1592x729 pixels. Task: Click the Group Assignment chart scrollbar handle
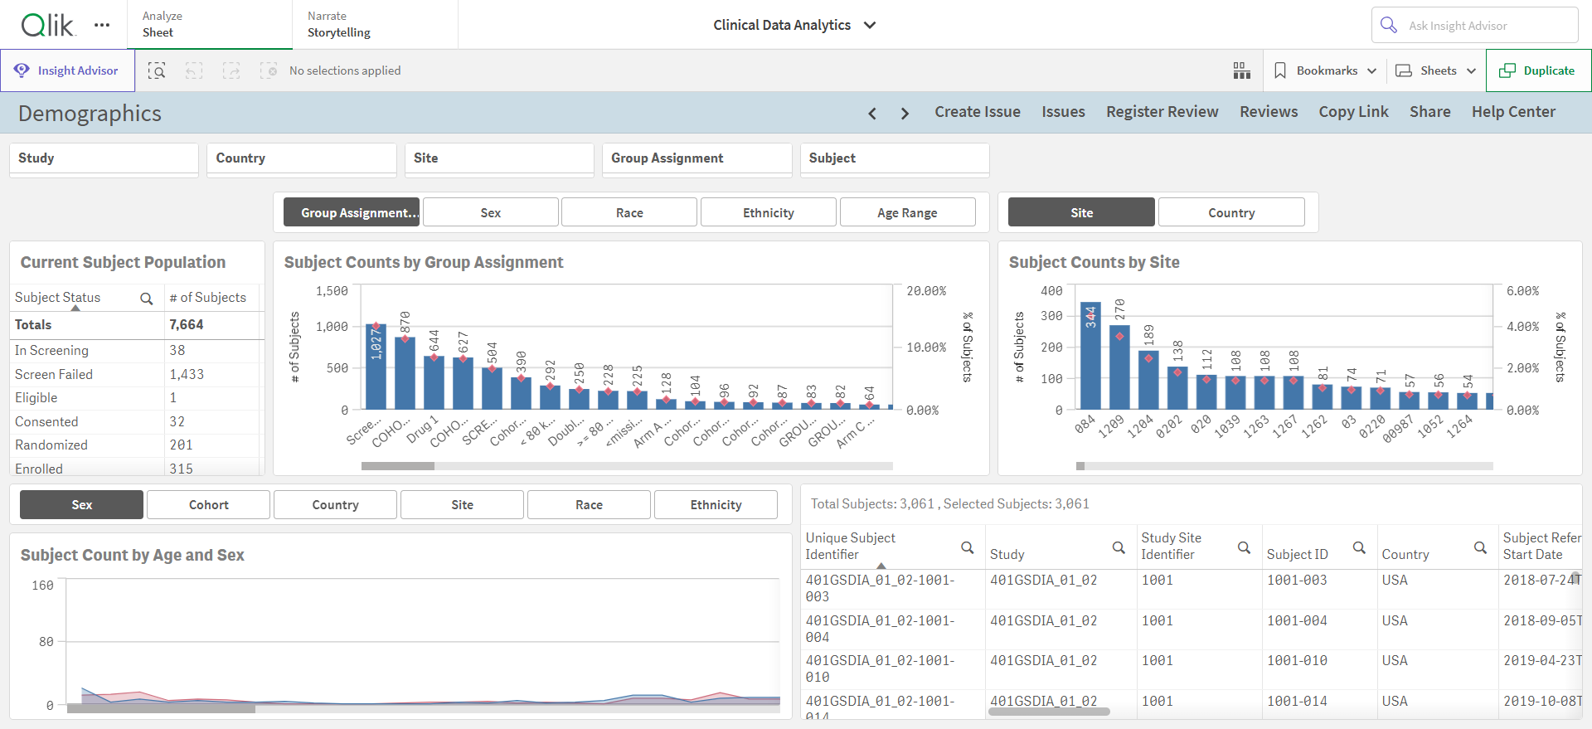(x=398, y=466)
